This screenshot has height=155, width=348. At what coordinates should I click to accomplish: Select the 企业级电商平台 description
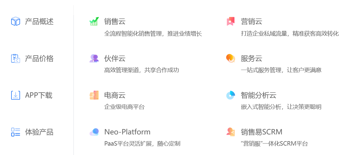(124, 107)
